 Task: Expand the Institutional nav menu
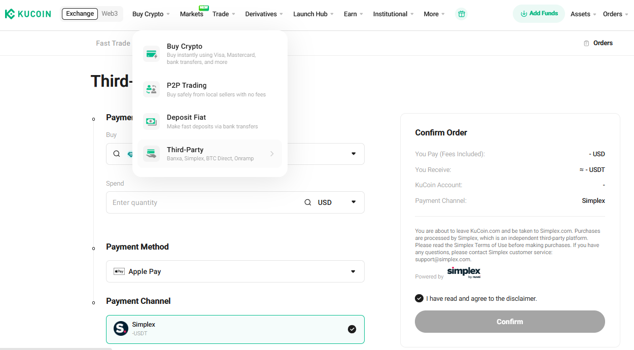pyautogui.click(x=394, y=14)
